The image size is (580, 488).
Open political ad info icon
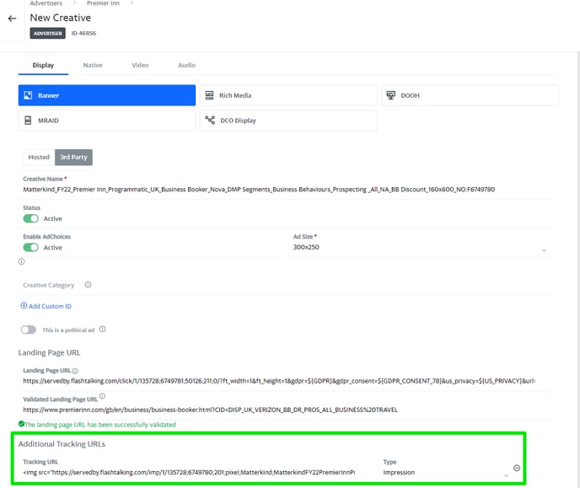pos(103,329)
